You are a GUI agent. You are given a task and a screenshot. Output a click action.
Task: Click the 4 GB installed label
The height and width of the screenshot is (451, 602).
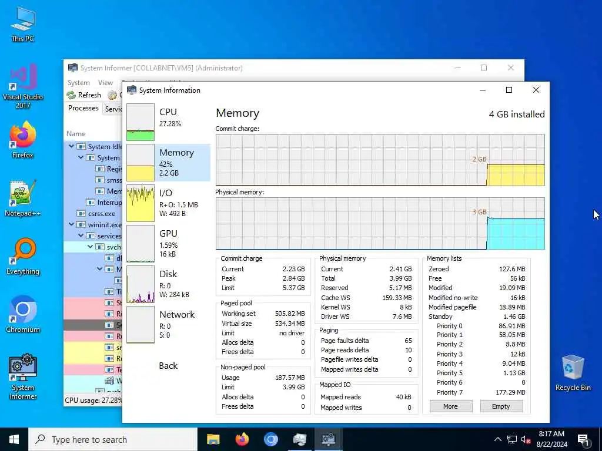(517, 115)
